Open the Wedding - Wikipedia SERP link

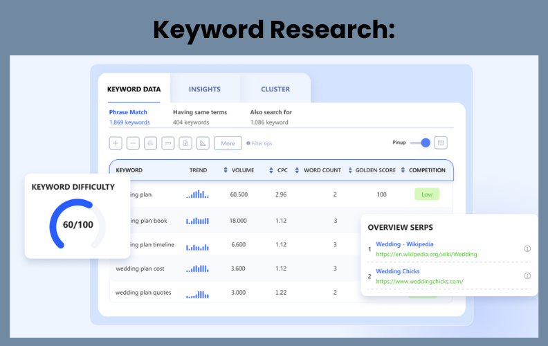pos(404,245)
